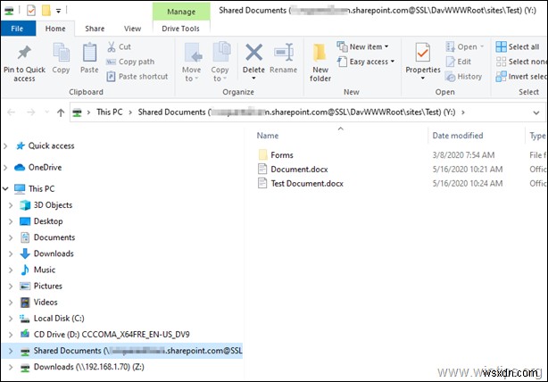Click the Paste shortcut icon
The height and width of the screenshot is (382, 548).
point(111,76)
